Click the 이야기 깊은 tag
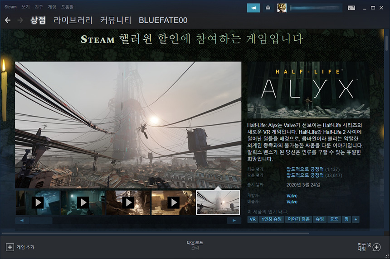Viewport: 390px width, 259px height. pyautogui.click(x=298, y=219)
